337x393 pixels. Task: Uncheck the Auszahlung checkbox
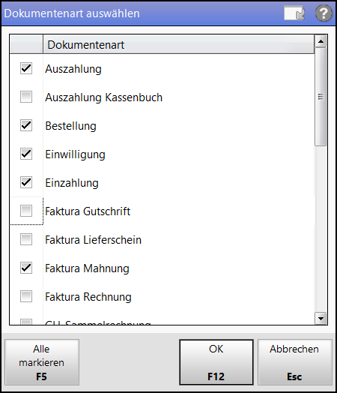(26, 68)
